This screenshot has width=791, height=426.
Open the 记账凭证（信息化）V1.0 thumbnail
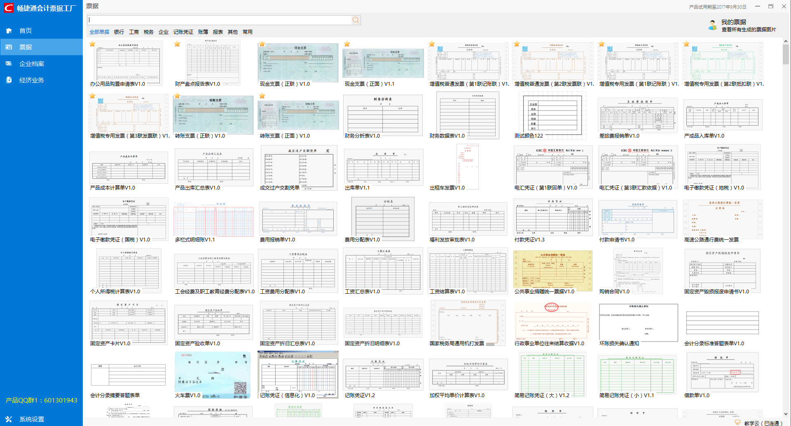[298, 375]
